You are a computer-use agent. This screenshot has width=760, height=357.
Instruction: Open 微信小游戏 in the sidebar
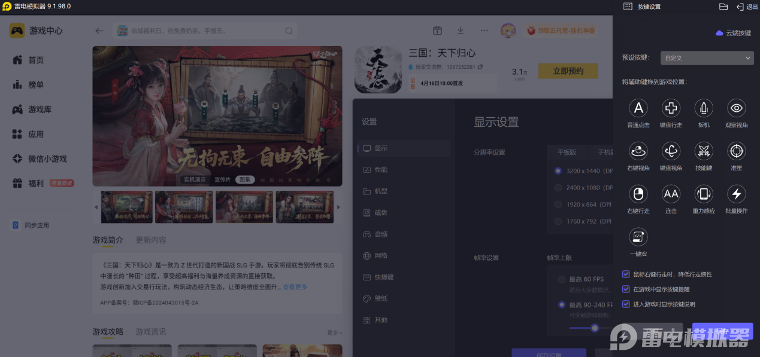click(47, 158)
